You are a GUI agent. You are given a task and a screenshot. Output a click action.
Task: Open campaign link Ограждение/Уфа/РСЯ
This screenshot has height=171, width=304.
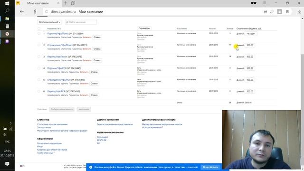[59, 80]
